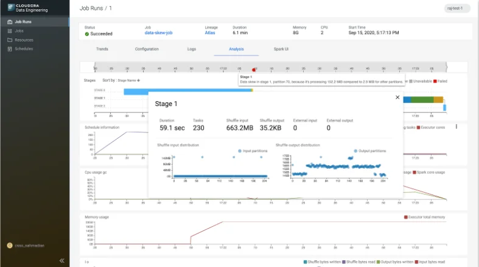Screen dimensions: 479x267
Task: Click the Sep 15, 2020 start time
Action: [x=374, y=33]
